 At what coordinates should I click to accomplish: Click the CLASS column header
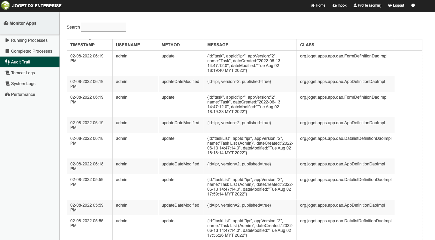[307, 45]
